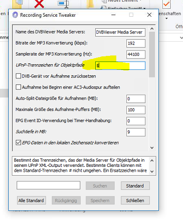Screen dimensions: 183x221
Task: Click the UPnP-Trennzeichen input field
Action: (x=120, y=66)
